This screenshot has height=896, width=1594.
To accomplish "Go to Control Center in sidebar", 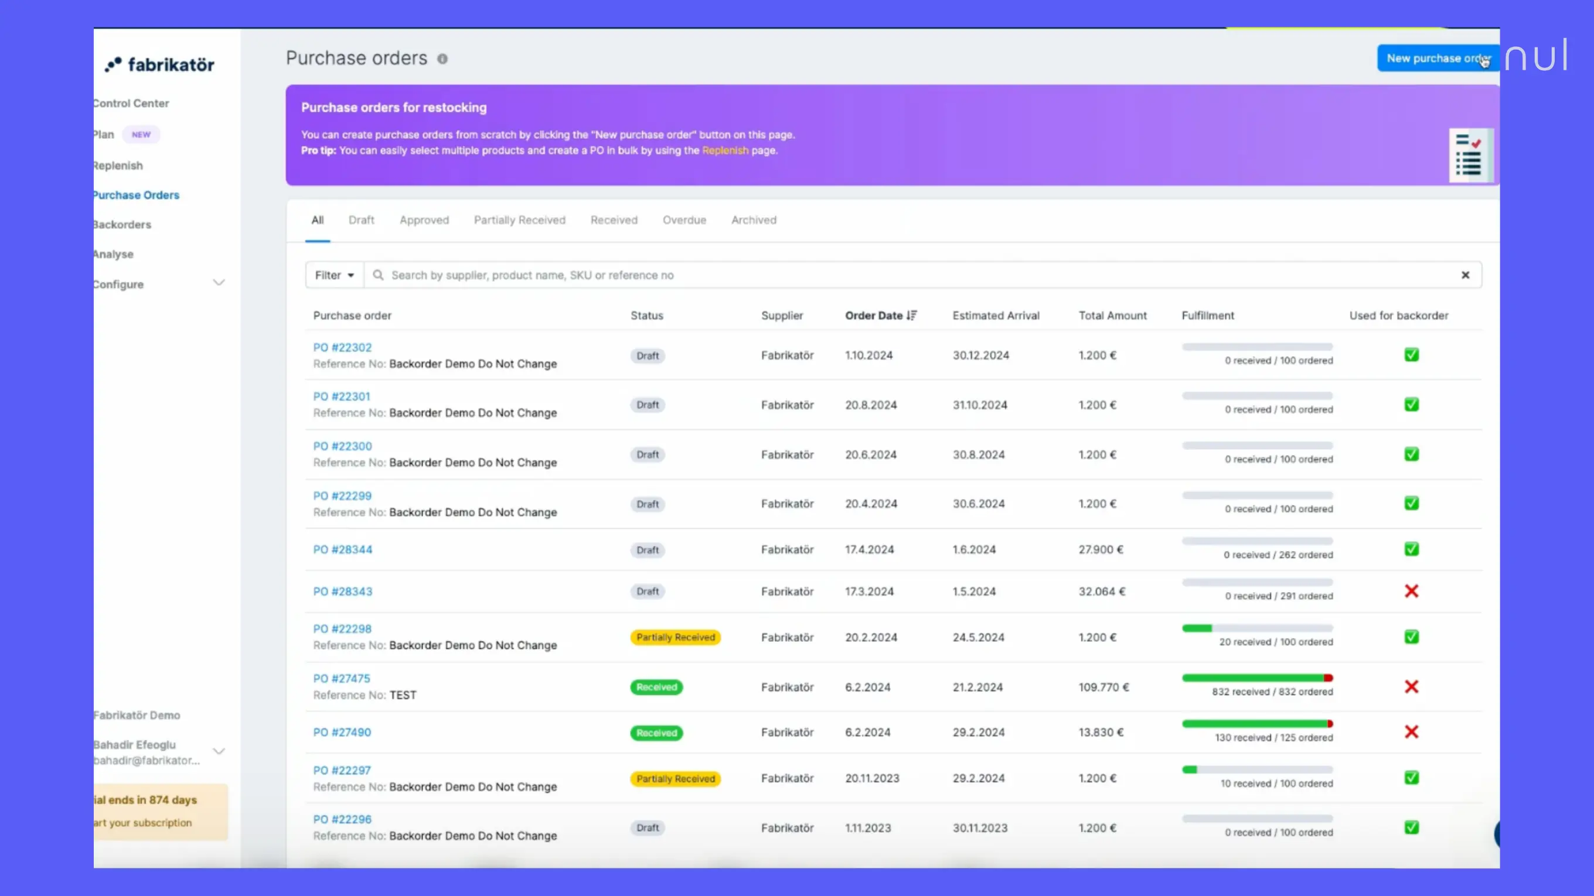I will coord(131,103).
